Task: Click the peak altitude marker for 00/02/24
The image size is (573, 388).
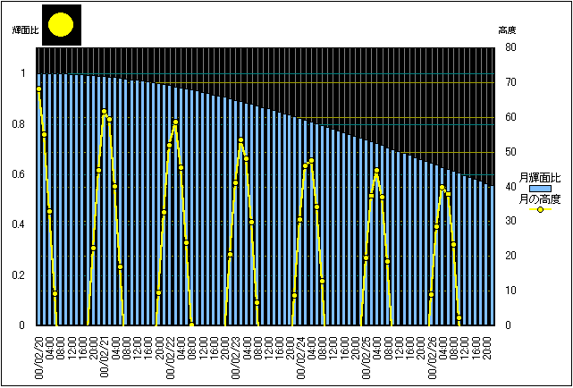Action: 311,161
